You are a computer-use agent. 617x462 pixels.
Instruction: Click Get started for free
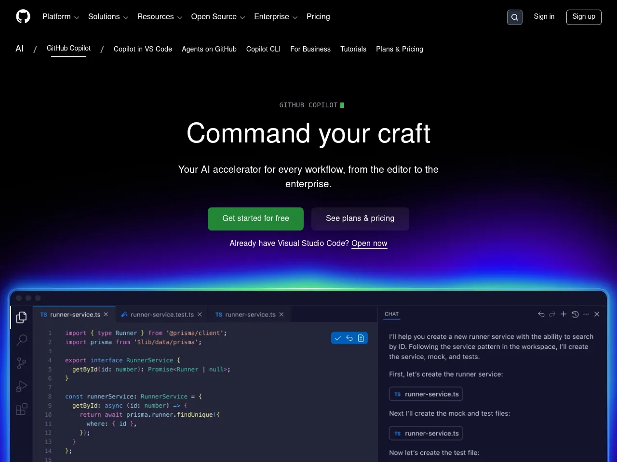255,218
